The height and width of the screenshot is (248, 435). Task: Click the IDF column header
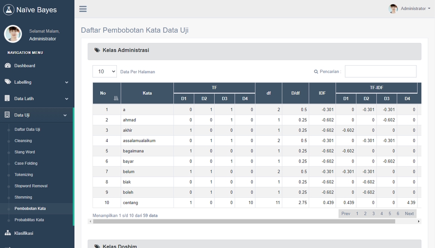pos(322,93)
